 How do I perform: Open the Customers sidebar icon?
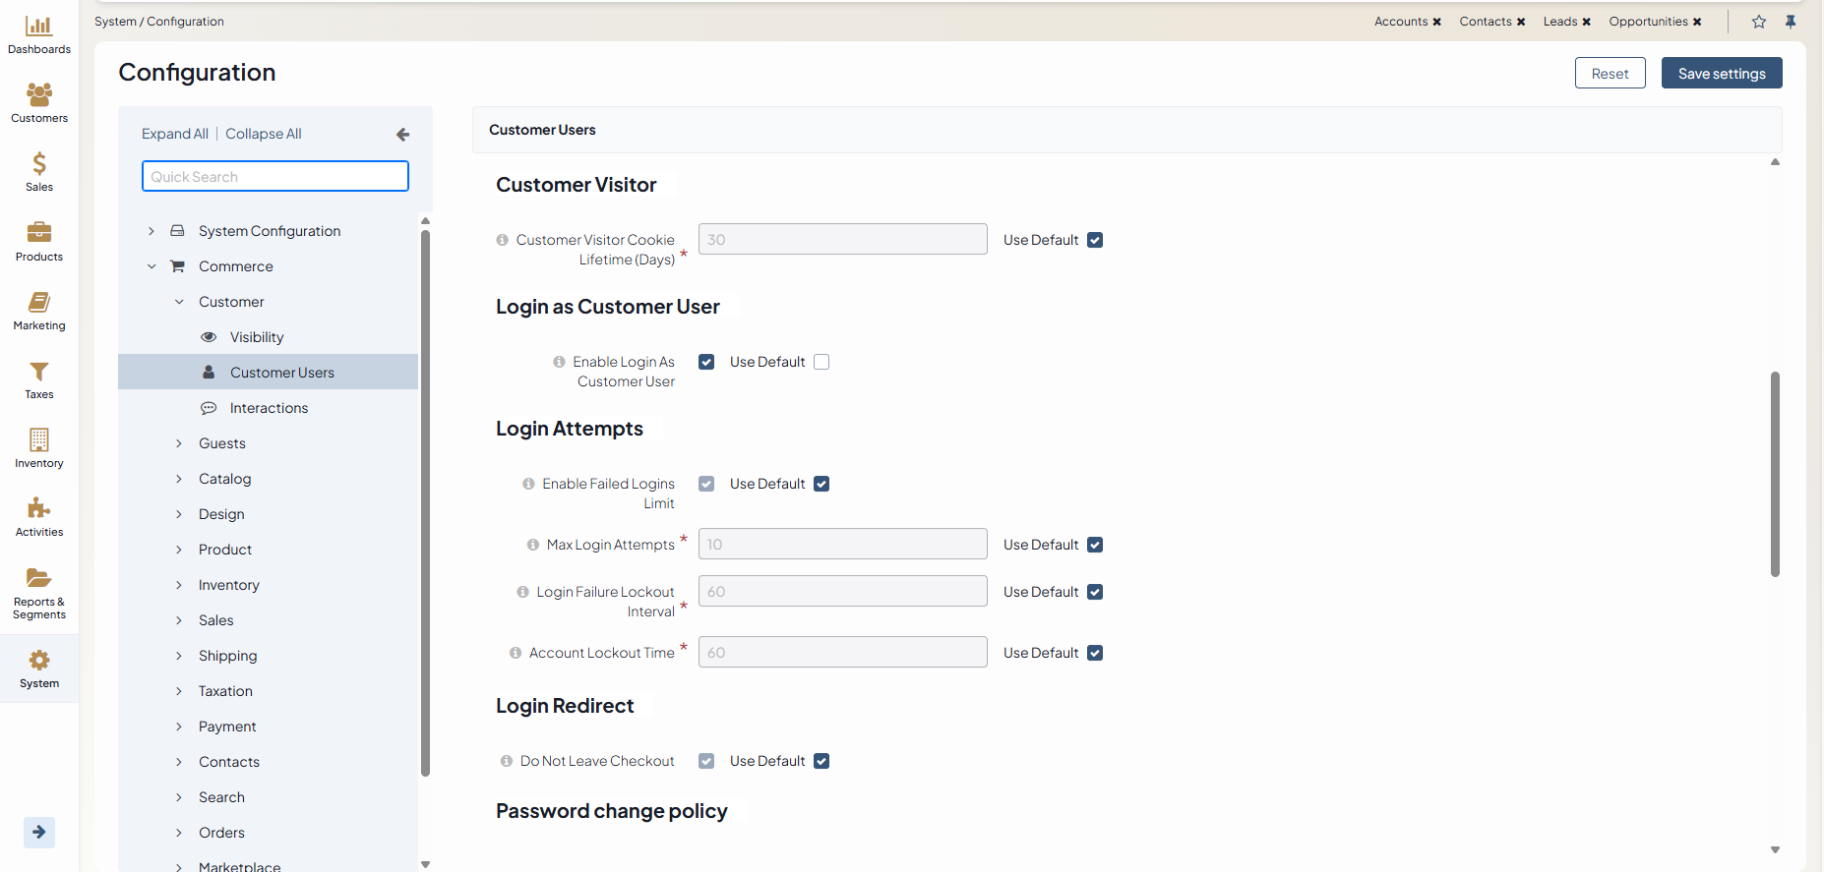click(39, 95)
